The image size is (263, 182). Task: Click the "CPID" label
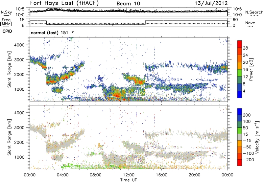[7, 31]
